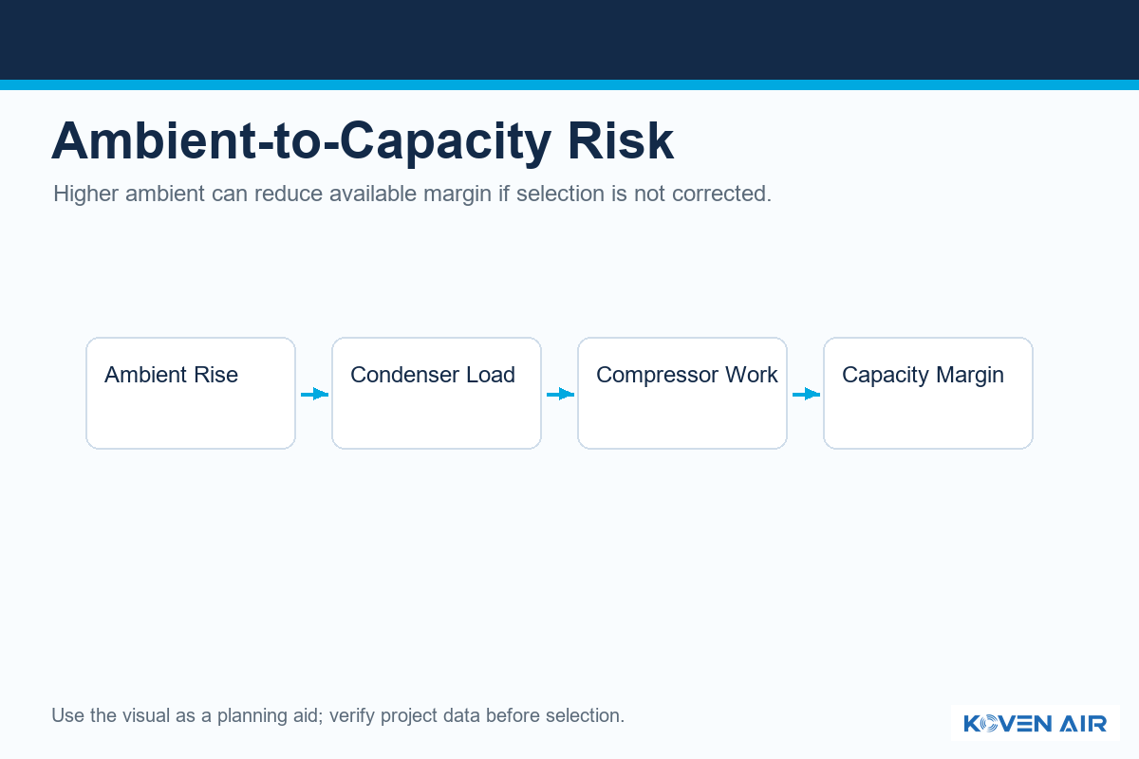
Task: Click the Compressor Work box
Action: tap(682, 393)
